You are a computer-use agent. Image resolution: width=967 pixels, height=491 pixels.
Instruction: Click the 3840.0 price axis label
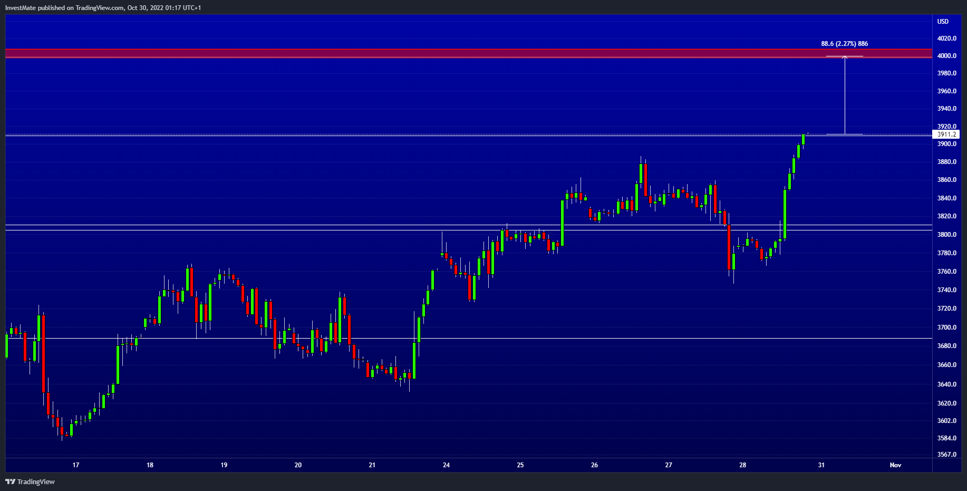click(x=947, y=198)
